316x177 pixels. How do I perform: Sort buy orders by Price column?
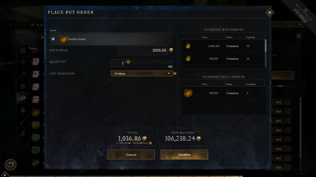tap(204, 37)
